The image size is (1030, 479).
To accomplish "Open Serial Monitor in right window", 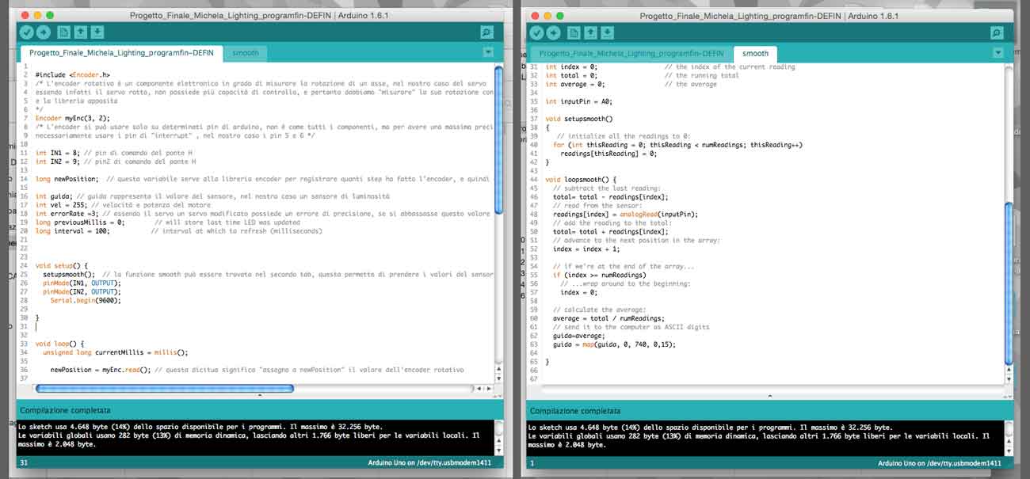I will coord(997,32).
